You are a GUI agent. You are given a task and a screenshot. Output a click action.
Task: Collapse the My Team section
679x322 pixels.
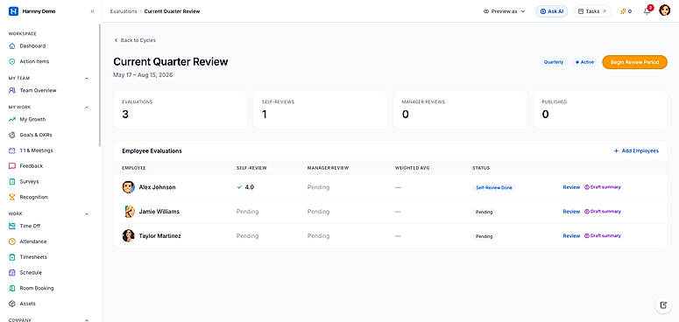point(87,79)
